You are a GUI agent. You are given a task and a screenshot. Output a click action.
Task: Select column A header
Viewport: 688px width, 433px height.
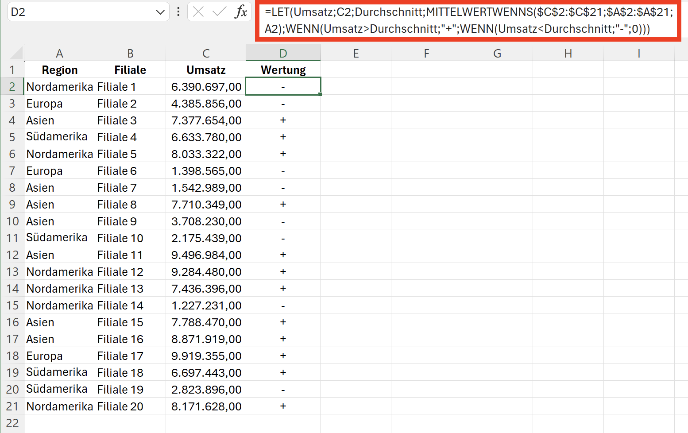[59, 53]
